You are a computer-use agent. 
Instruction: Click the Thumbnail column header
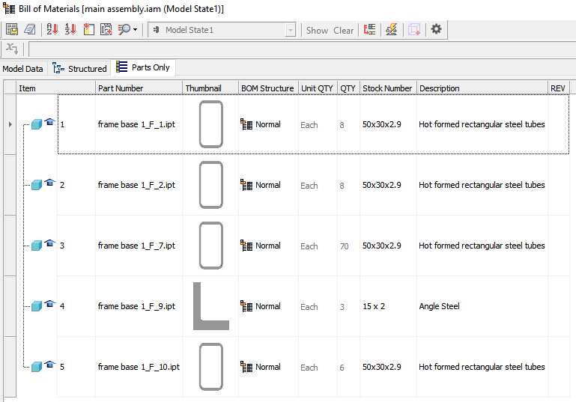[210, 88]
